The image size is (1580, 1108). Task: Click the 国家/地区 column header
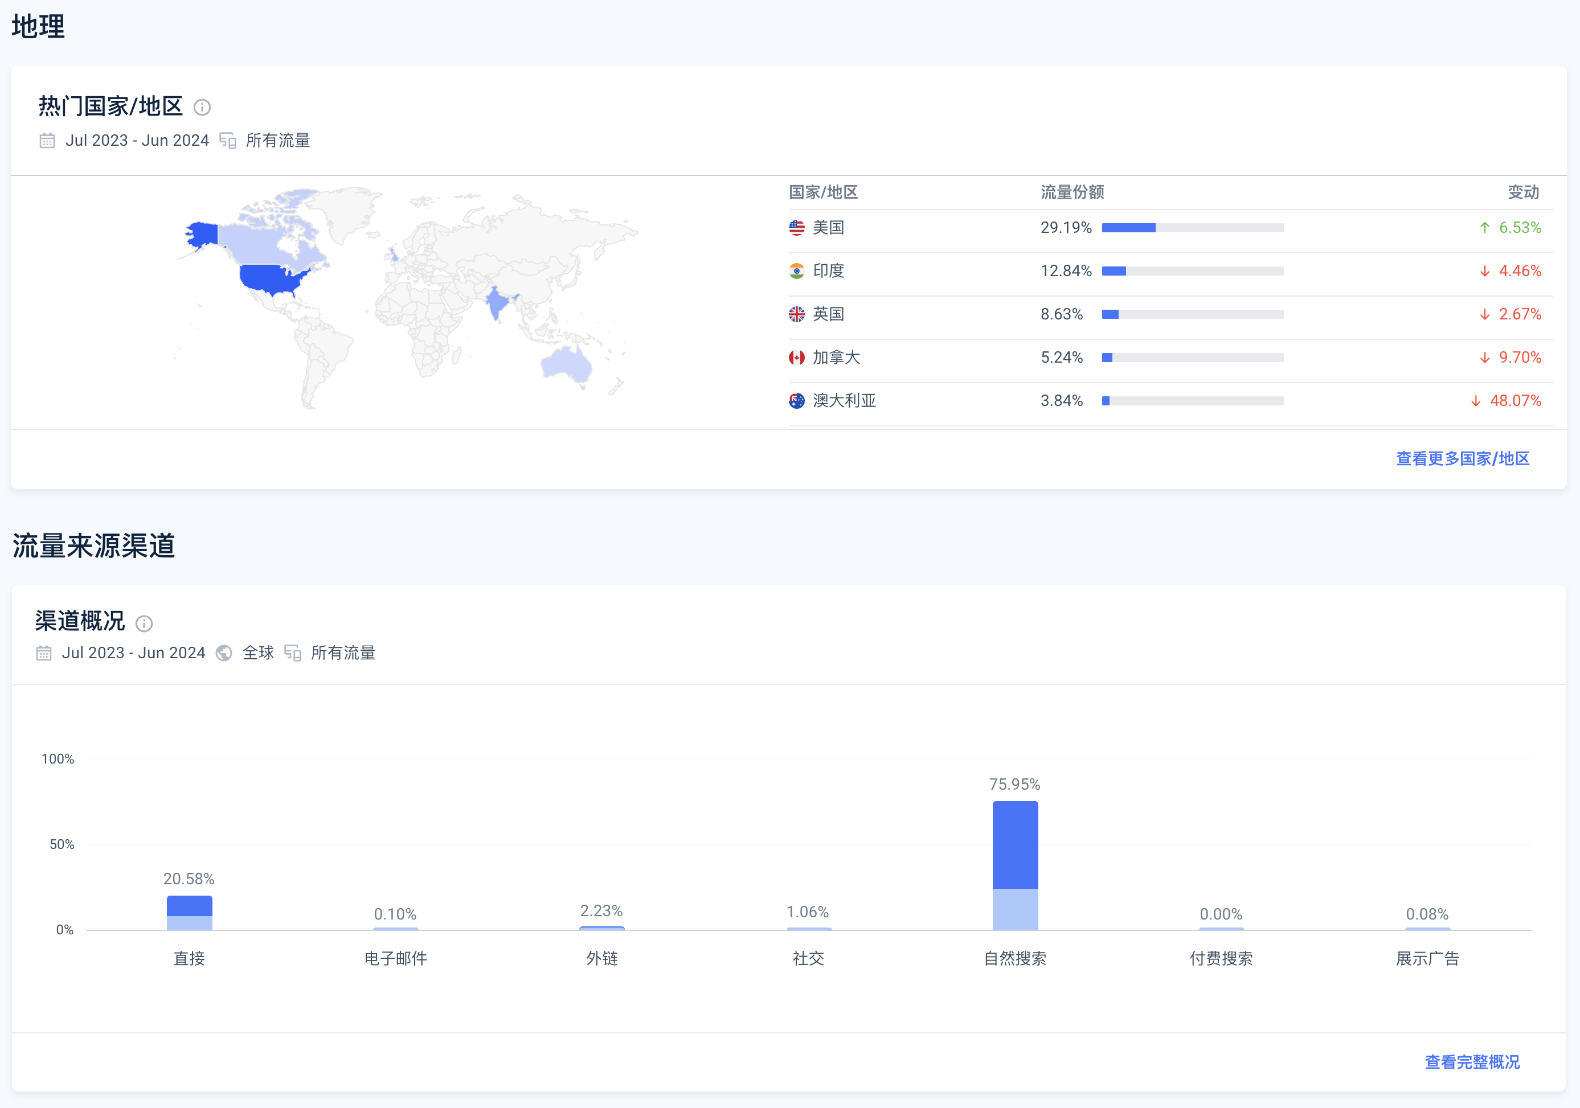pos(823,192)
